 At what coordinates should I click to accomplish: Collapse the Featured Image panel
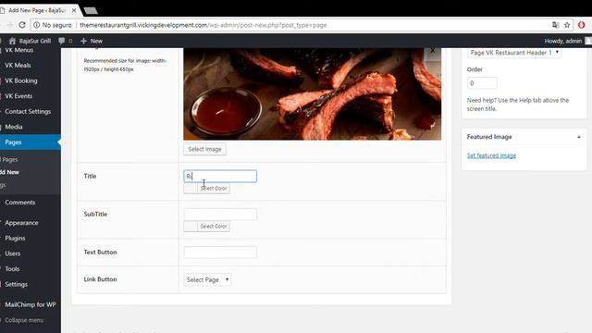coord(579,137)
